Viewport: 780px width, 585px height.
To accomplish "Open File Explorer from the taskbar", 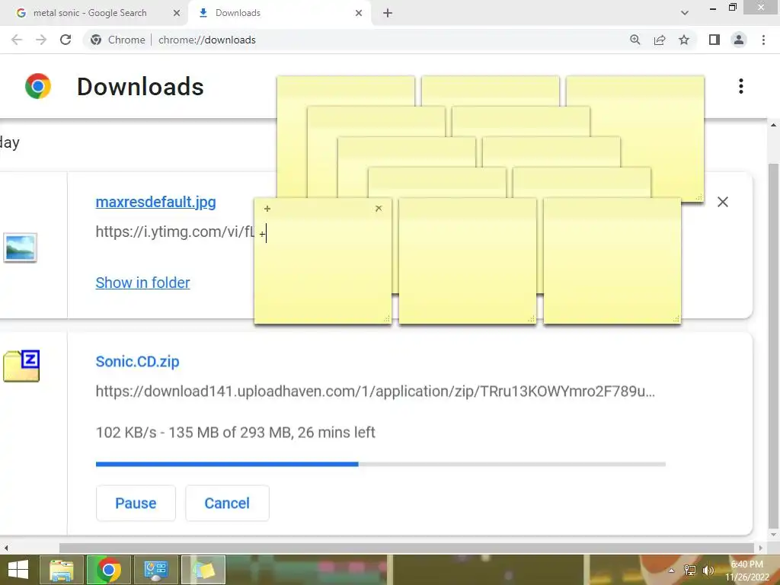I will pyautogui.click(x=62, y=570).
